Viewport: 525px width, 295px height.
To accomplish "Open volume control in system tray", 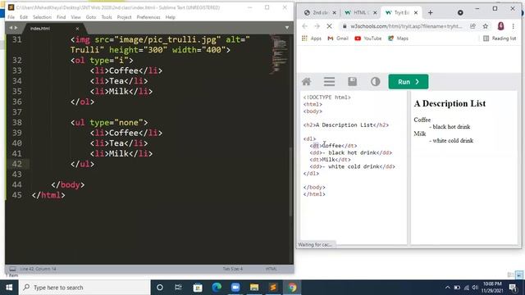I will coord(475,288).
